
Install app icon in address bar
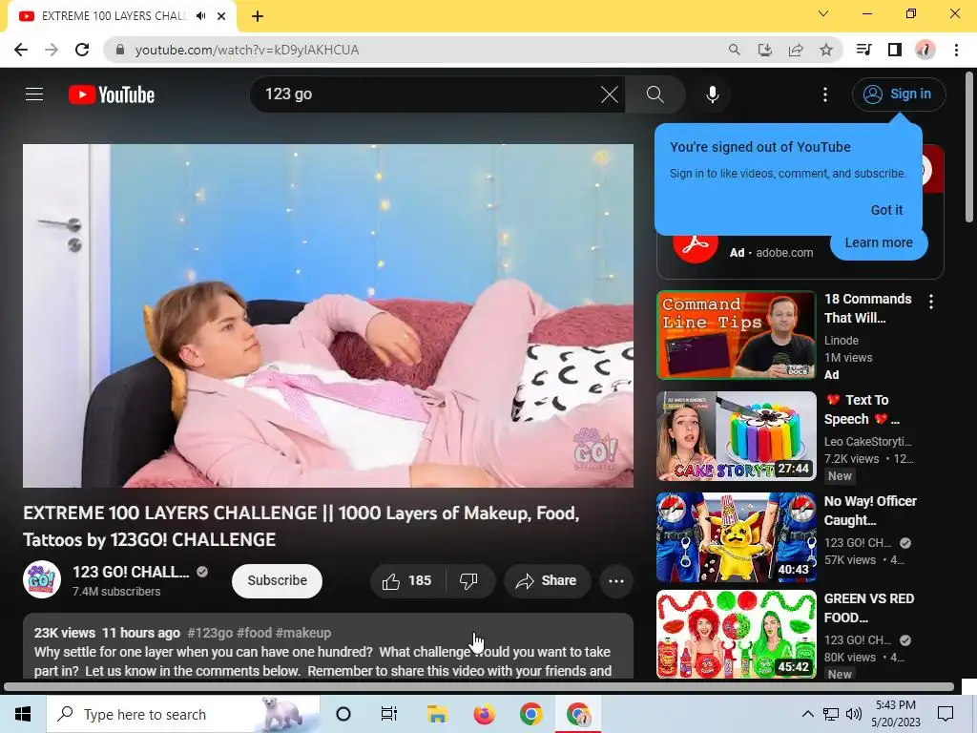tap(765, 50)
